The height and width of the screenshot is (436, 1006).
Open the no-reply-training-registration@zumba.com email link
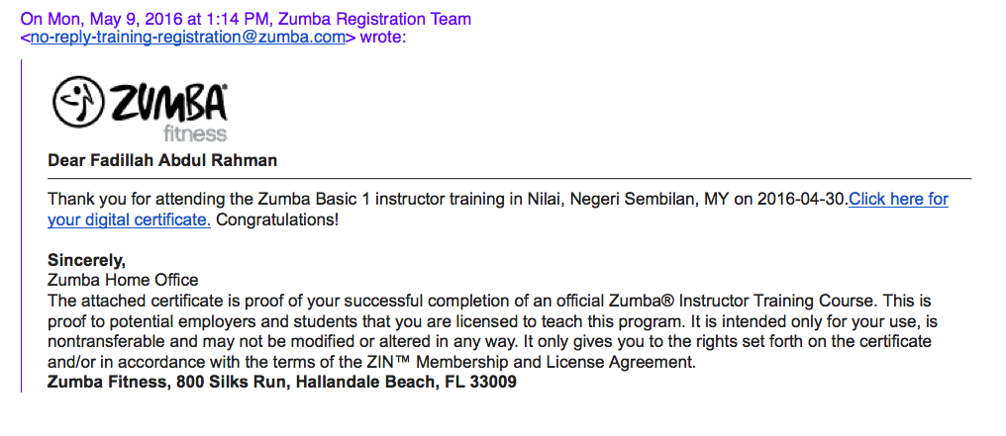click(x=188, y=38)
